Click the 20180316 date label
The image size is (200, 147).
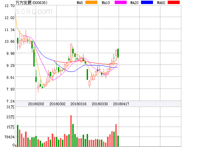[x=78, y=104]
